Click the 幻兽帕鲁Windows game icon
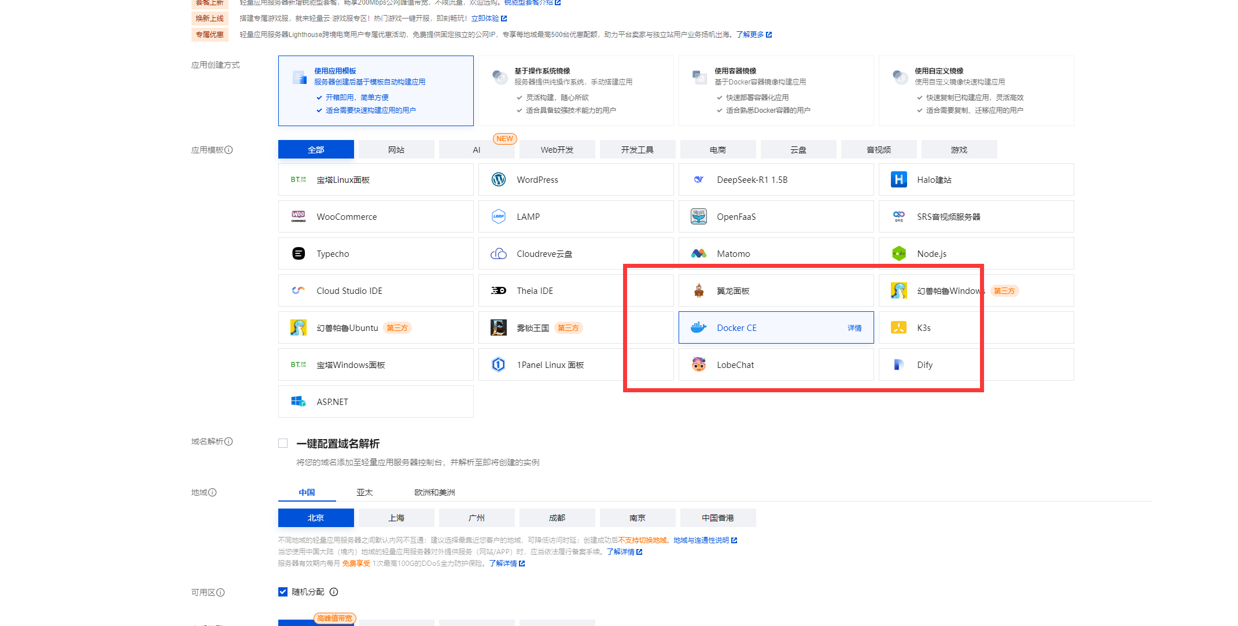 coord(899,291)
